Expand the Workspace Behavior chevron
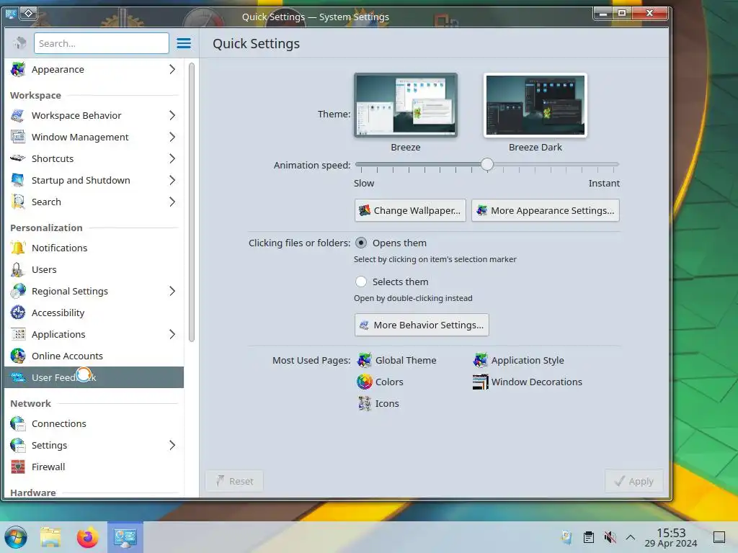The width and height of the screenshot is (738, 553). 172,115
